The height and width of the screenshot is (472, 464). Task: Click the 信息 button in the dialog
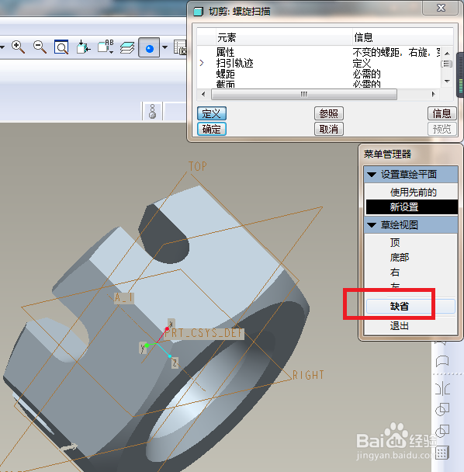tap(441, 113)
